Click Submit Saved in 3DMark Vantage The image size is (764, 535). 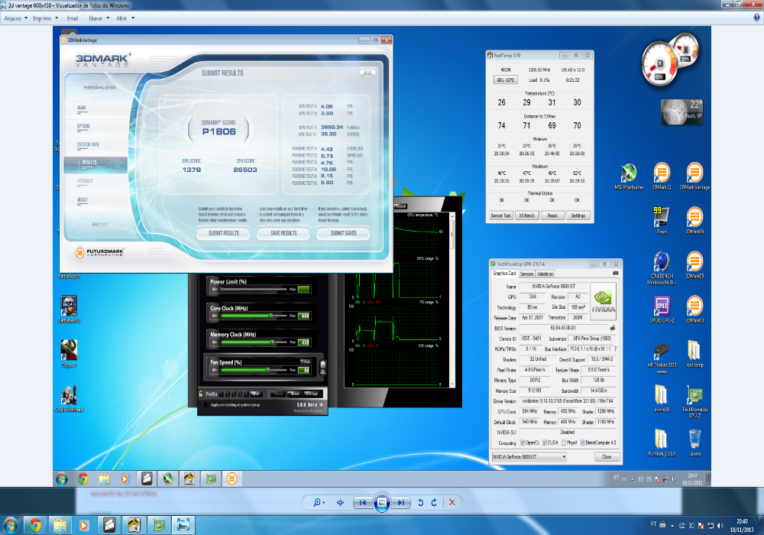pyautogui.click(x=343, y=233)
